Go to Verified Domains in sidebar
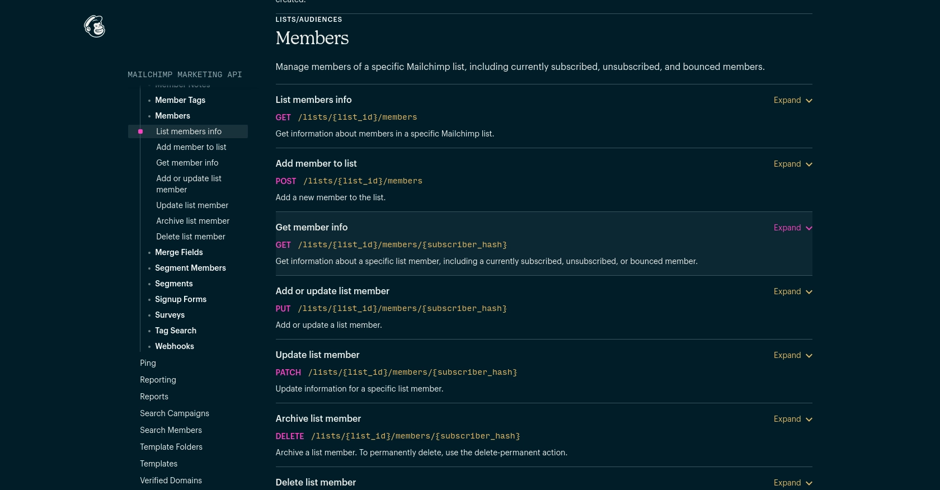The image size is (940, 490). tap(171, 480)
